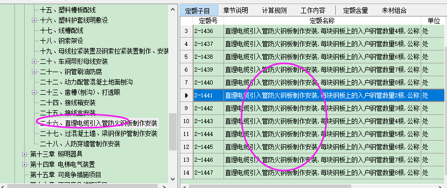Expand 二十三、凿槽(刨沟)、打透眼 node

click(35, 92)
